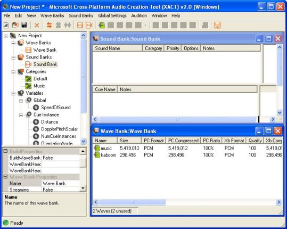This screenshot has height=229, width=287.
Task: Click the Sound Banks folder icon in tree
Action: (x=21, y=57)
